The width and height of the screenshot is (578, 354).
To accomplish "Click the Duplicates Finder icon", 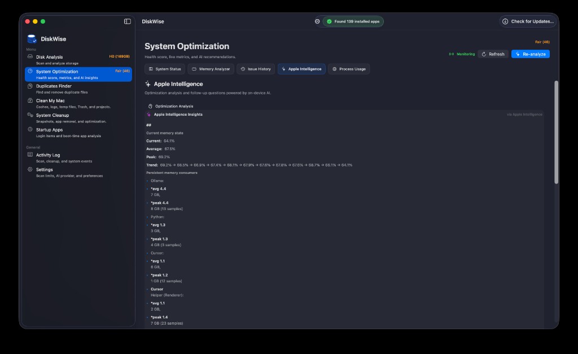I will tap(30, 86).
